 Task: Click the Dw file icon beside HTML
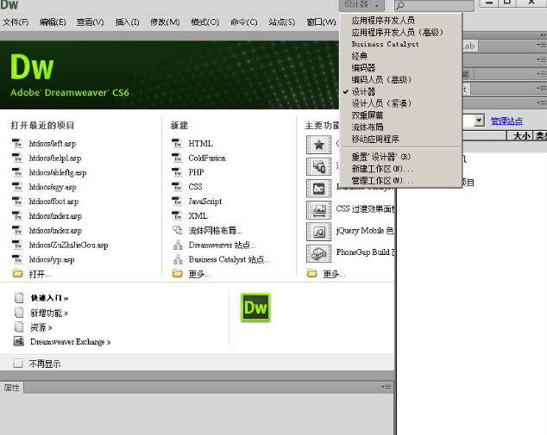point(177,143)
